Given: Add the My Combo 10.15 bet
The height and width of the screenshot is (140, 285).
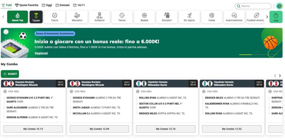Looking at the screenshot, I should pos(33,129).
